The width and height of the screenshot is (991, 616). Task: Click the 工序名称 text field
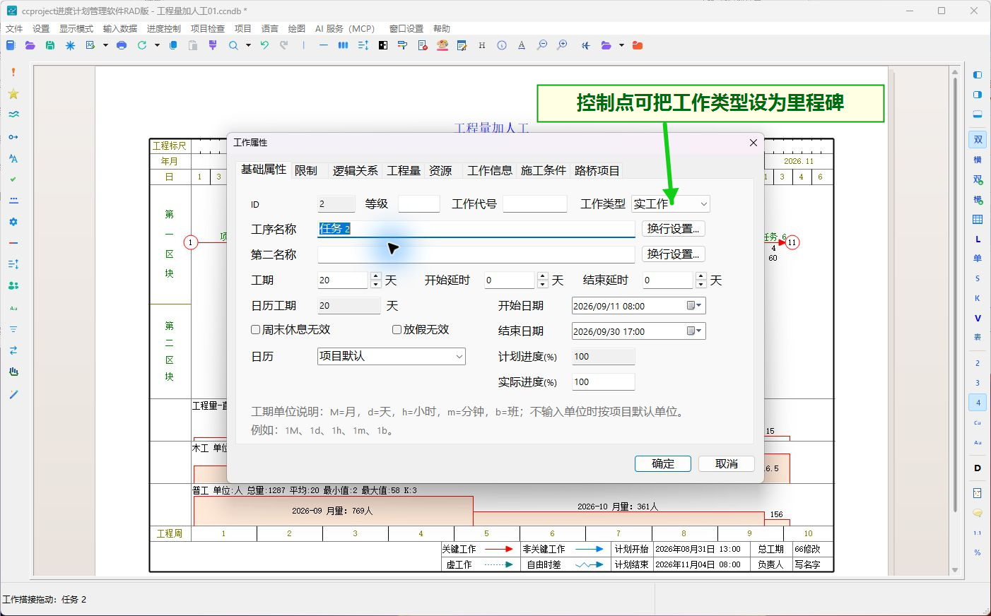[x=476, y=229]
